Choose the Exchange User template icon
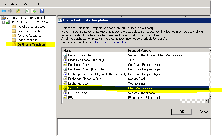Viewport: 222px width, 136px height. click(x=65, y=84)
